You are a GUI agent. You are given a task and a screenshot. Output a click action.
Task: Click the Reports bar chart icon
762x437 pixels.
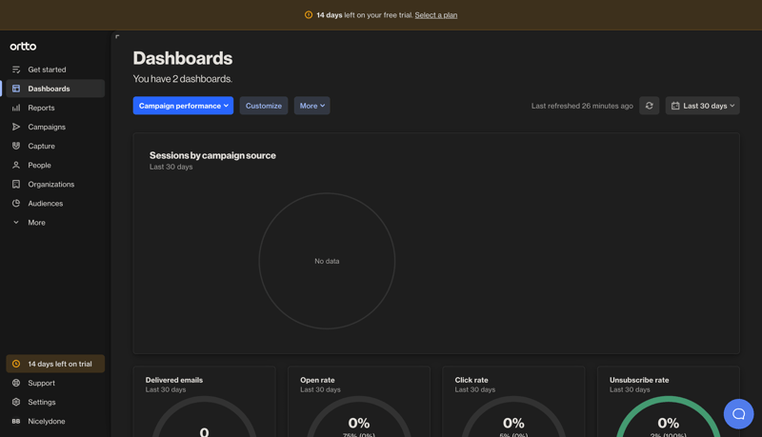[x=16, y=108]
